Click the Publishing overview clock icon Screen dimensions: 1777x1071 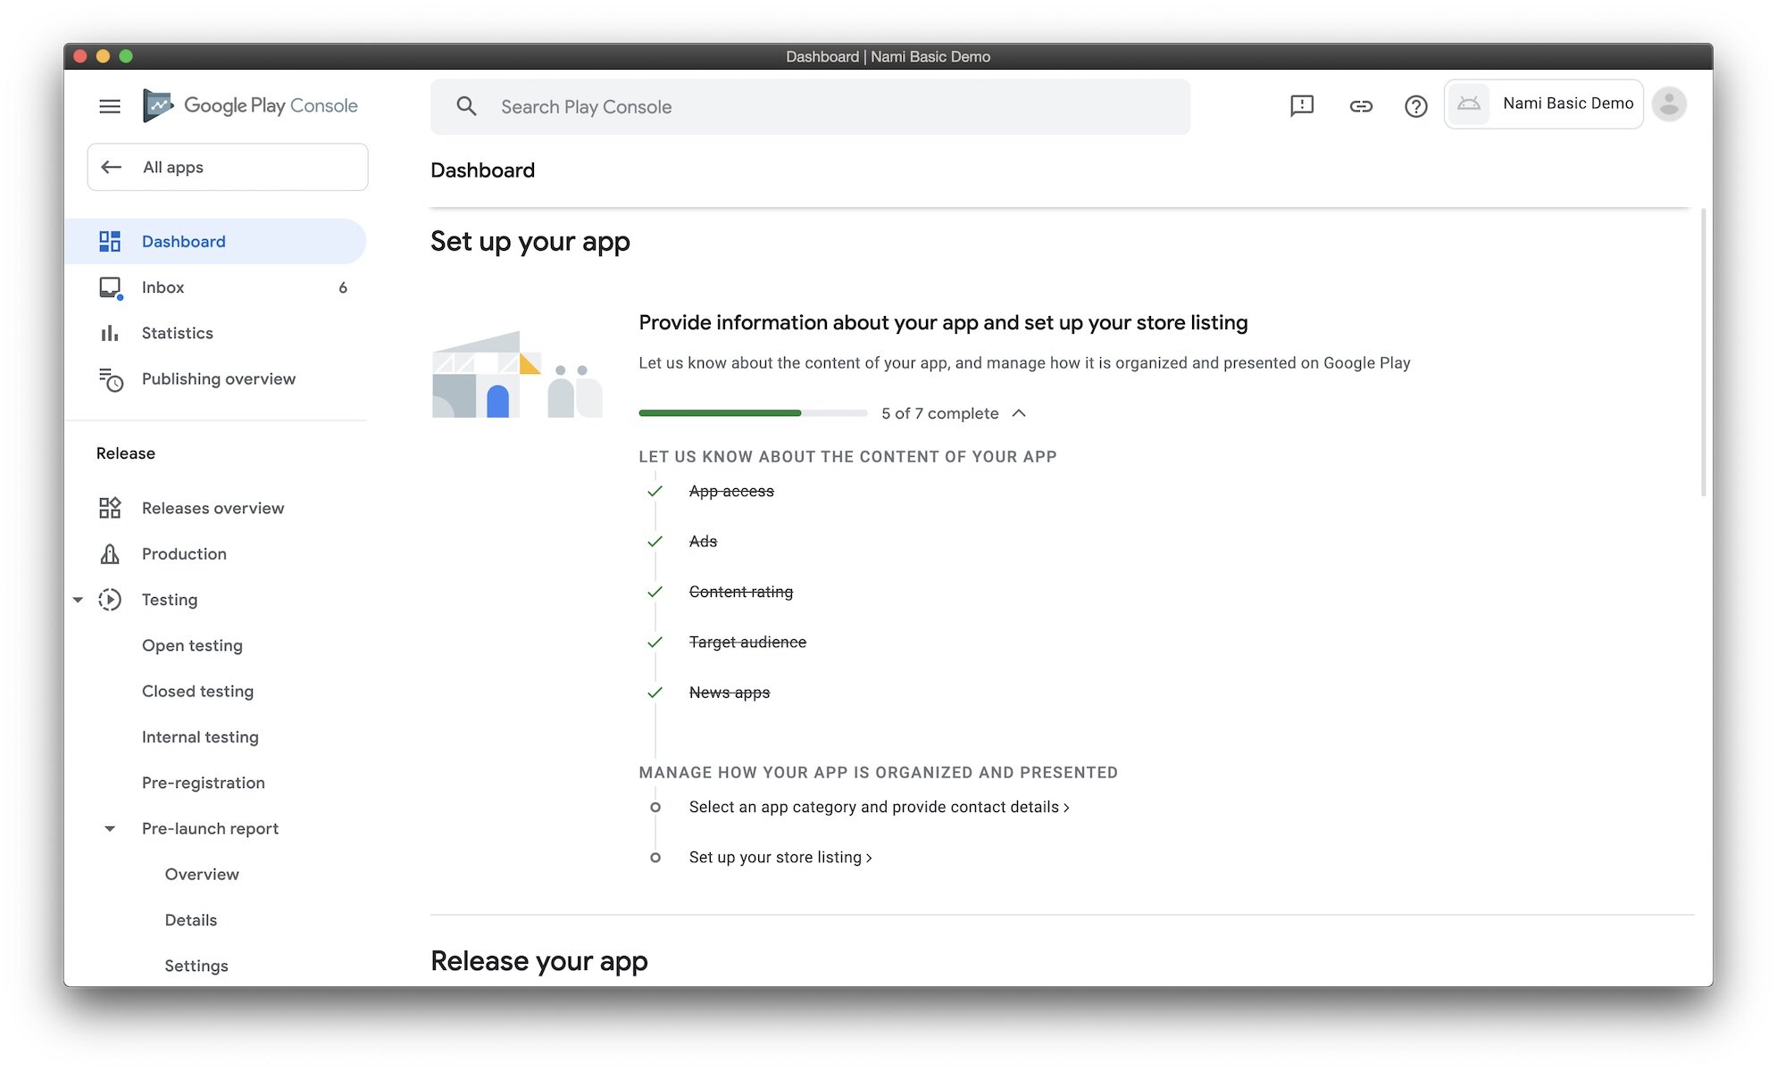point(110,379)
